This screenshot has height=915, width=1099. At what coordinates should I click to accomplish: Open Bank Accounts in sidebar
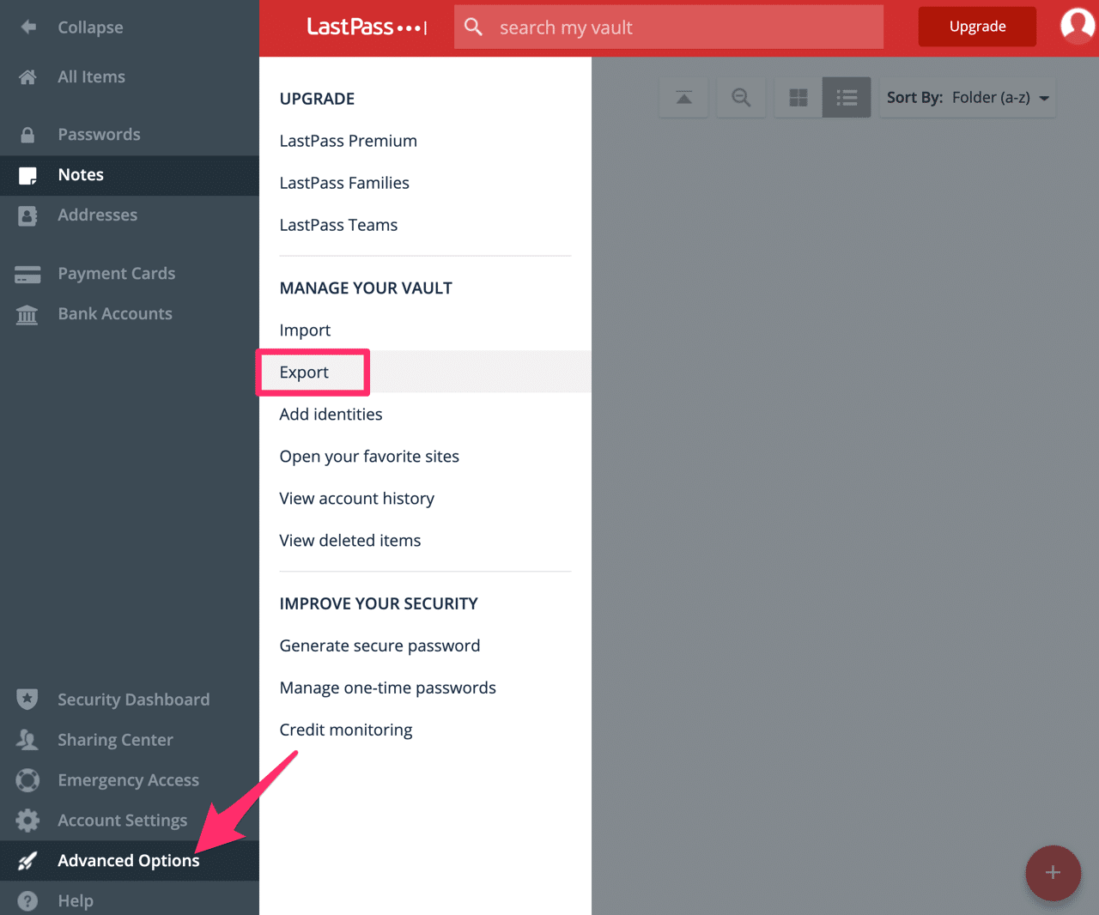point(115,314)
